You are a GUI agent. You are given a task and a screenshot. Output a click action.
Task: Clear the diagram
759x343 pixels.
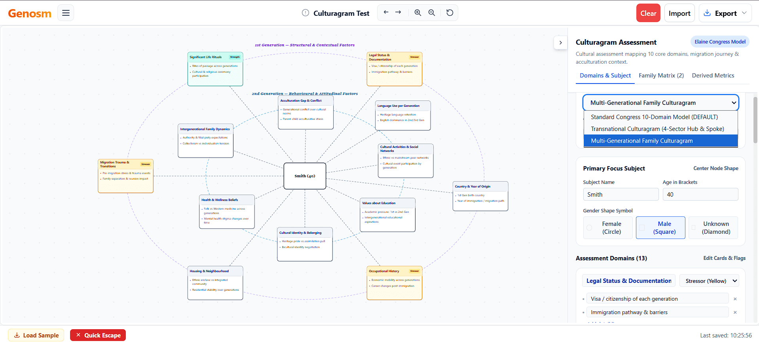[x=648, y=13]
